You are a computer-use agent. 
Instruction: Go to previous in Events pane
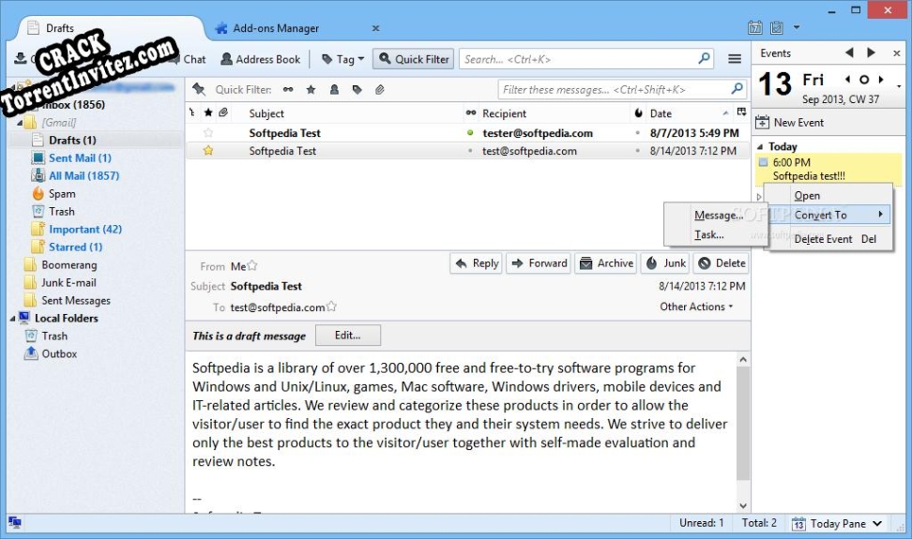click(x=849, y=52)
